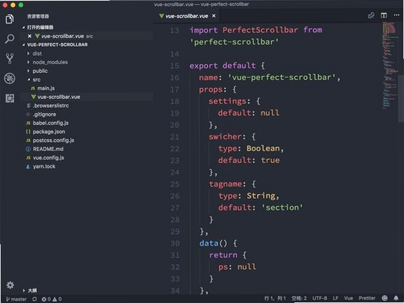Select language mode Vue in status bar
This screenshot has height=303, width=404.
click(x=348, y=298)
